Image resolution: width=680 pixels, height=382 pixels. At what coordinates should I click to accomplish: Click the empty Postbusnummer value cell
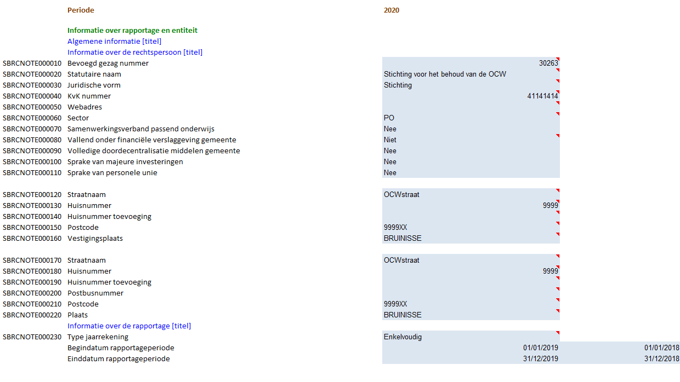tap(471, 293)
